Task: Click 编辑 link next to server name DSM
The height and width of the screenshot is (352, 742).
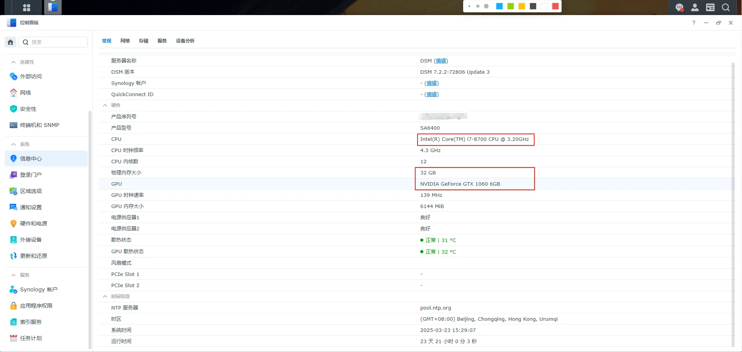Action: coord(441,61)
